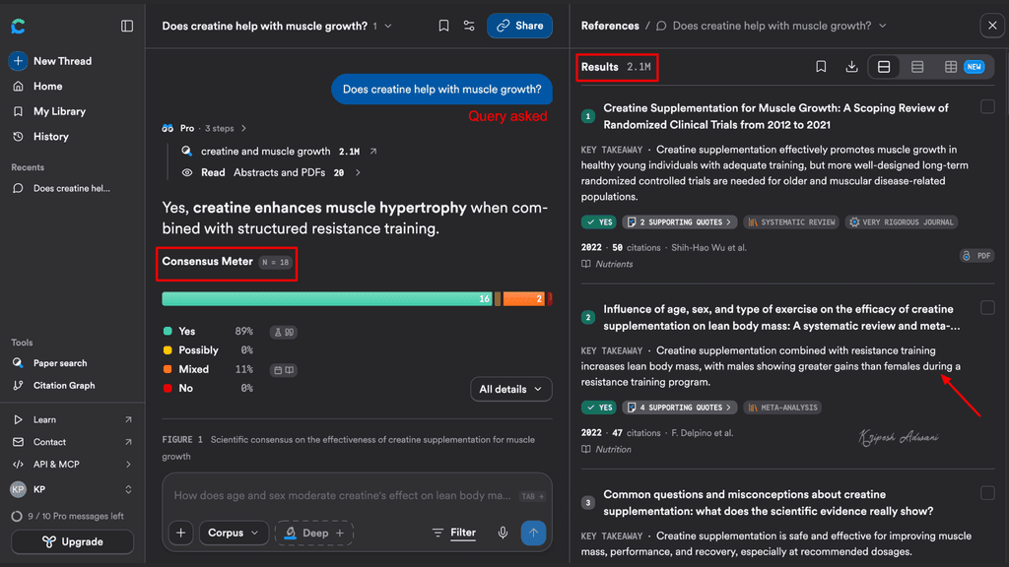Open study type icons next to Mixed 11%
1009x567 pixels.
point(283,370)
